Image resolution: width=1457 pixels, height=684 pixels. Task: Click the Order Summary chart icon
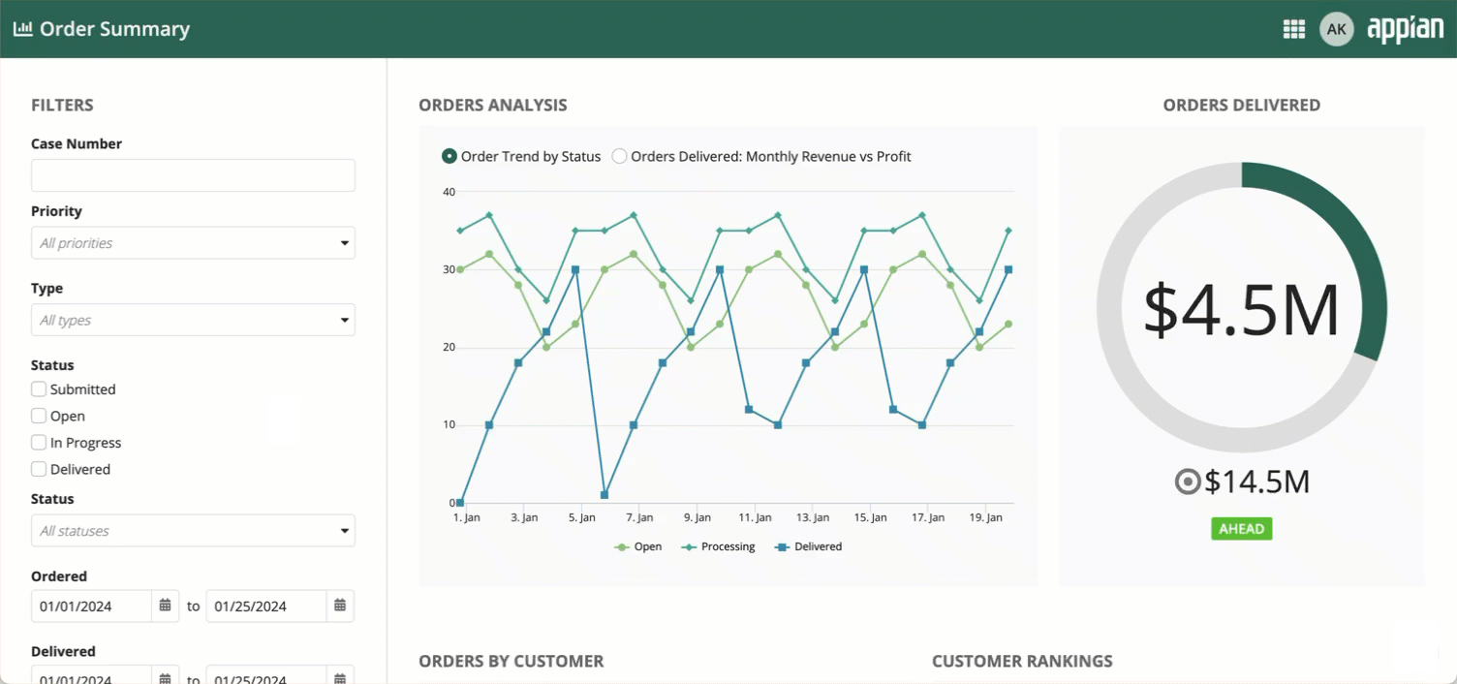pos(22,29)
